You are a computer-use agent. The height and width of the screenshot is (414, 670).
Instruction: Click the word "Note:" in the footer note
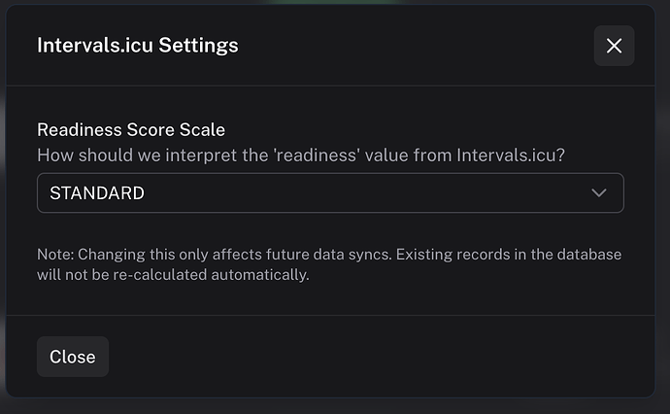click(55, 255)
